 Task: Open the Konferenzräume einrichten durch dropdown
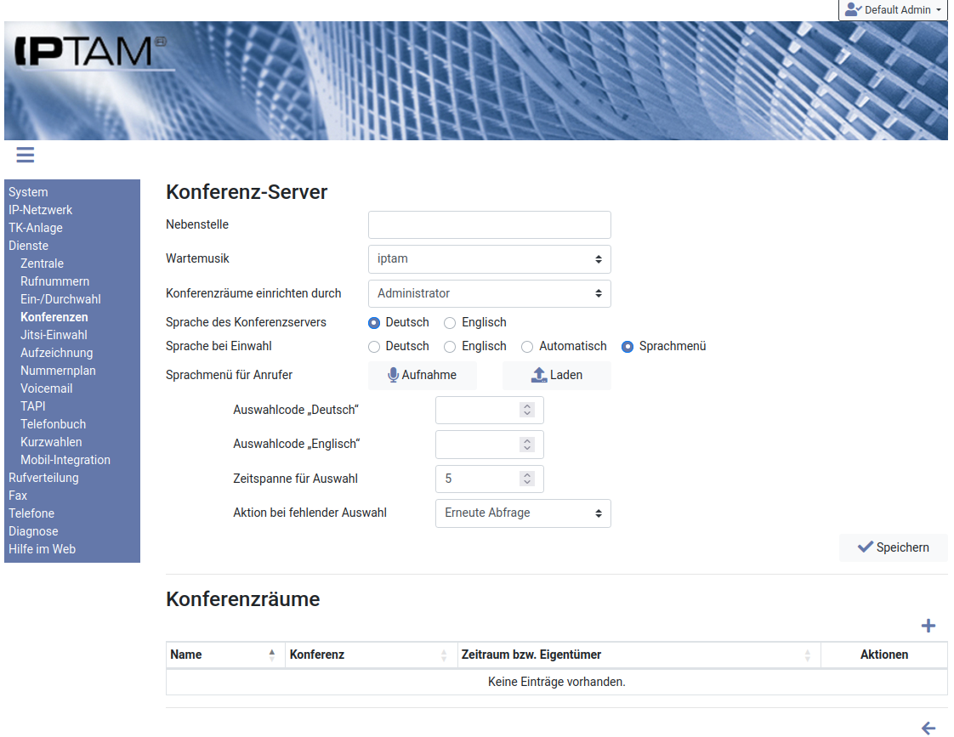(x=489, y=293)
